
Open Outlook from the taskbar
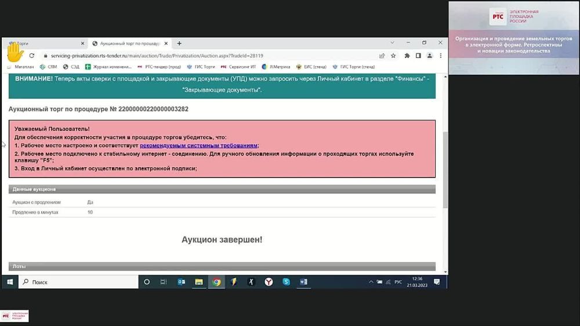tap(181, 282)
